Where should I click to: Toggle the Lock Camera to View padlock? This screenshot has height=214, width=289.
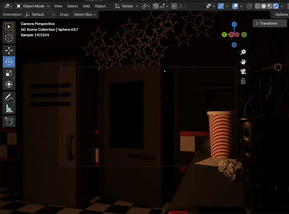tap(243, 81)
